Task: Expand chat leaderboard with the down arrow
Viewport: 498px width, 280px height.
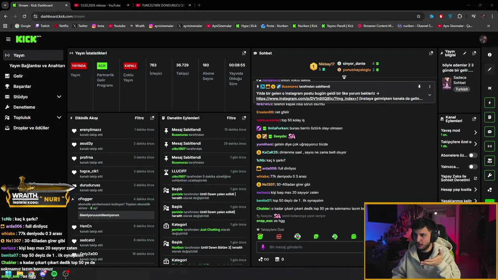Action: pos(344,77)
